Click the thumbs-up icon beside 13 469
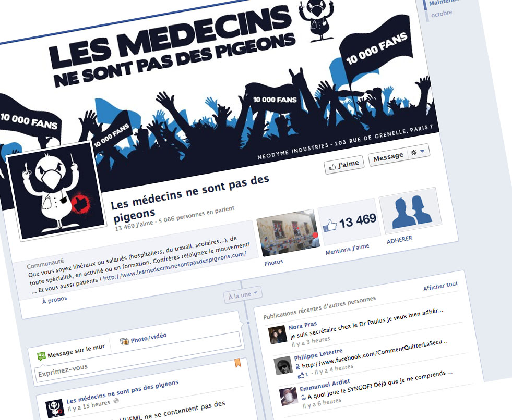Viewport: 512px width, 420px height. point(330,226)
